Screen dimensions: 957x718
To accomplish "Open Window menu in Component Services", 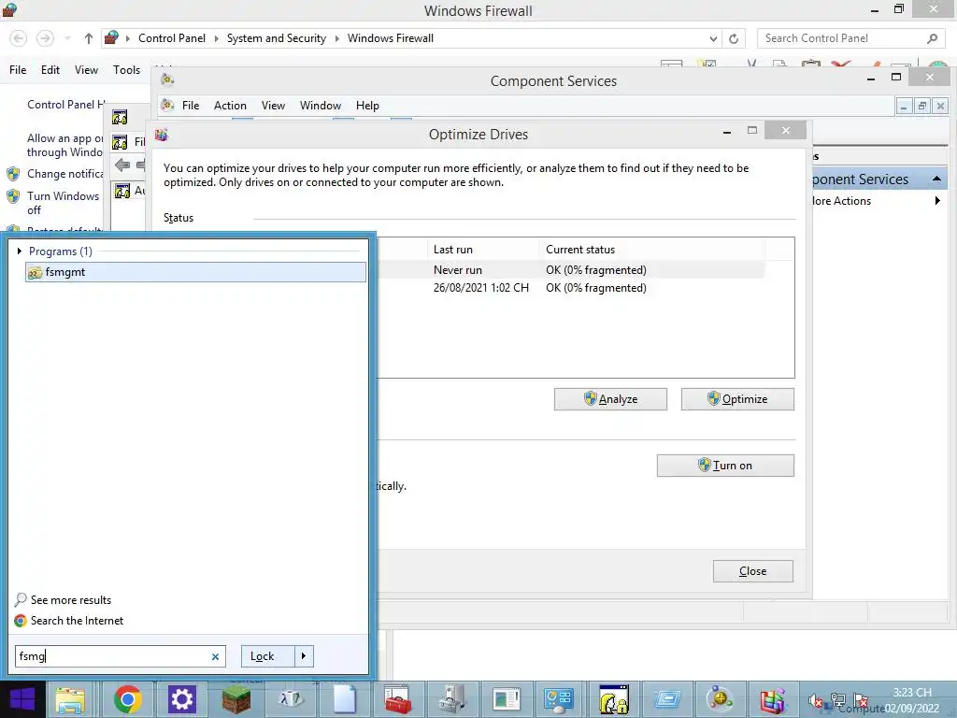I will point(321,105).
